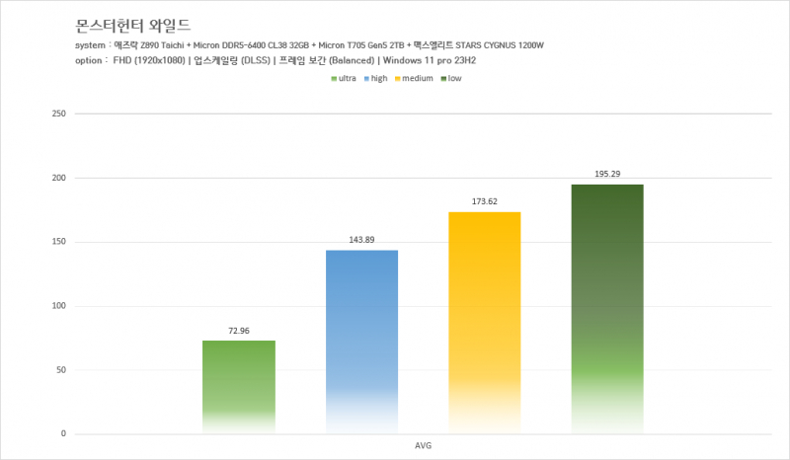Click the system specification text line
Image resolution: width=790 pixels, height=460 pixels.
(x=316, y=45)
